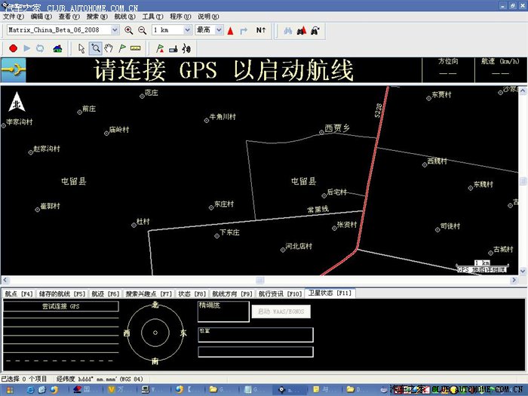Switch to the 航迹 [F6] tab

(x=106, y=293)
